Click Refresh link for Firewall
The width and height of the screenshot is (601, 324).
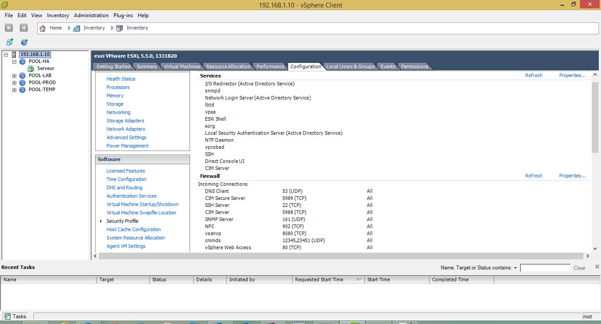click(x=534, y=176)
